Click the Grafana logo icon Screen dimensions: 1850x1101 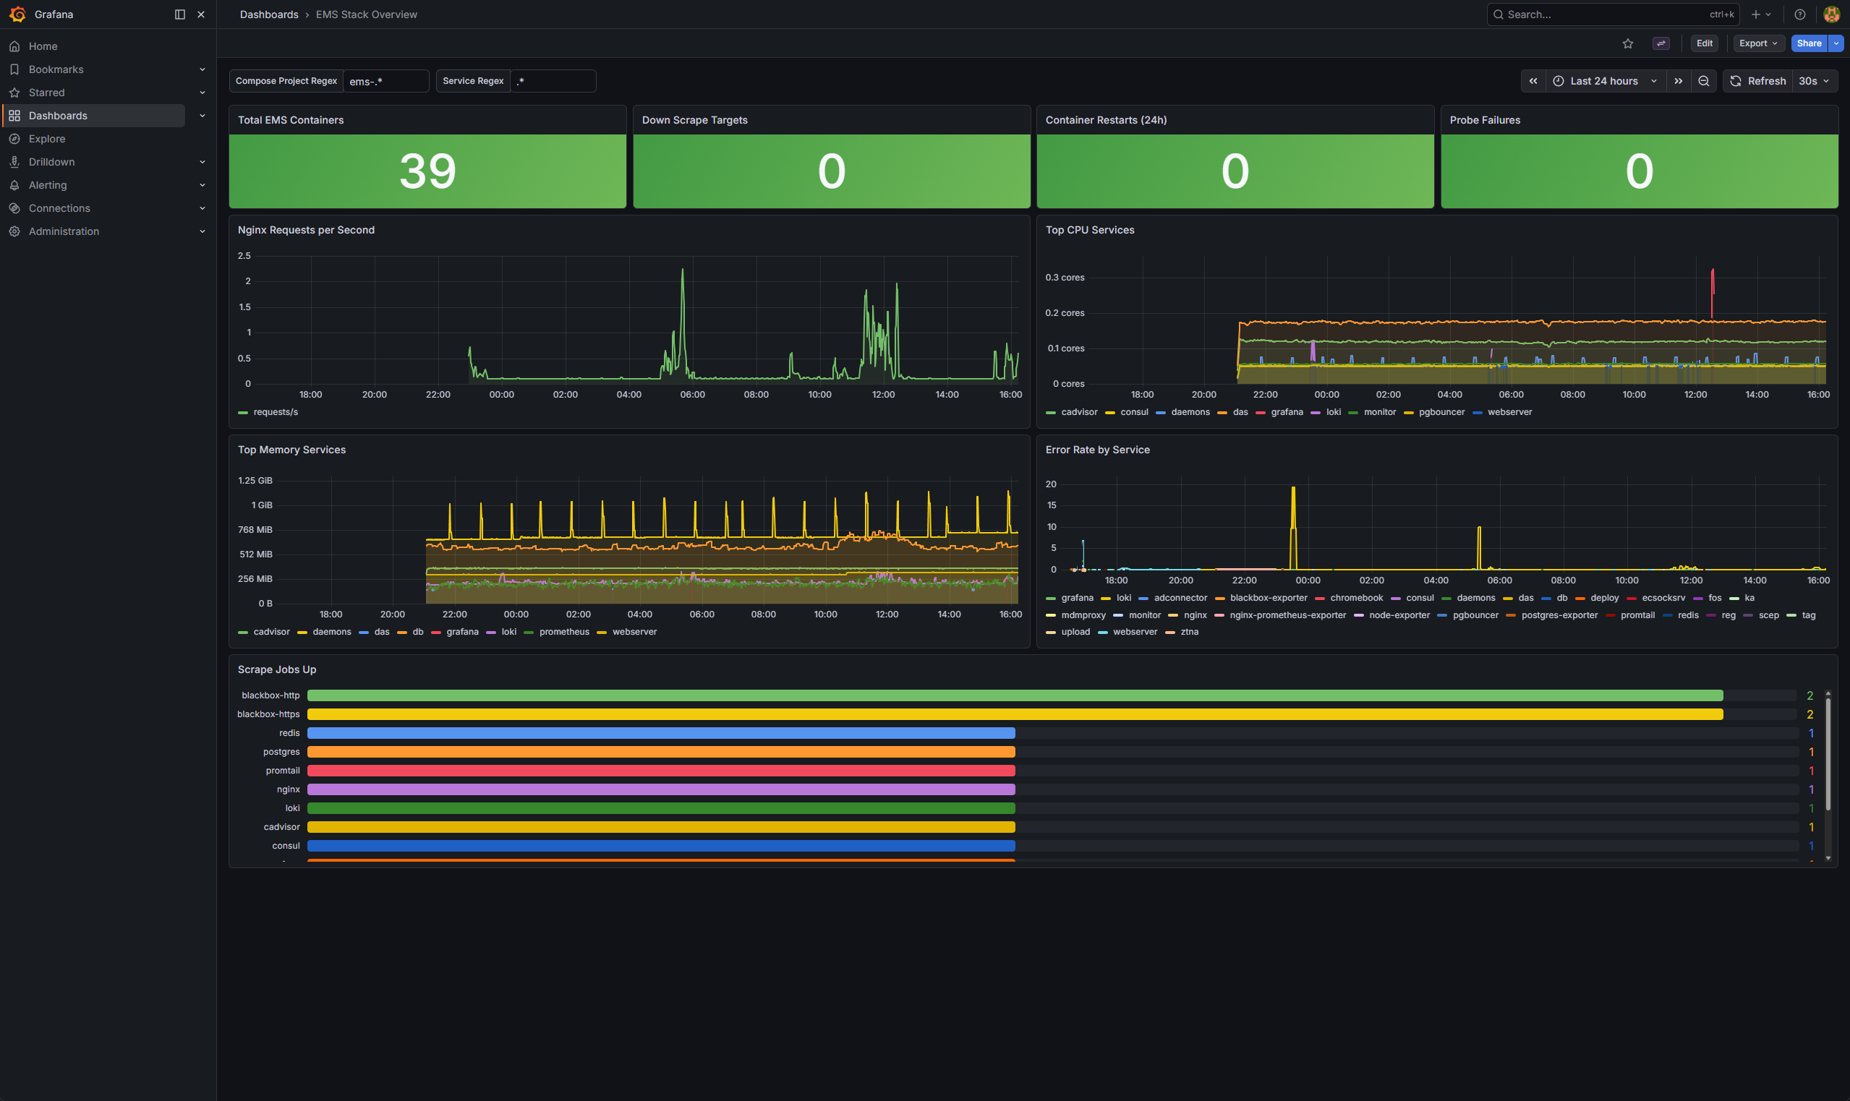coord(17,14)
